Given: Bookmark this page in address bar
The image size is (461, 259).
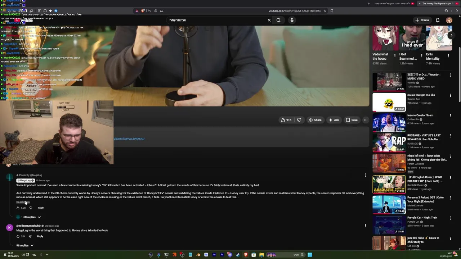Looking at the screenshot, I should click(x=332, y=11).
